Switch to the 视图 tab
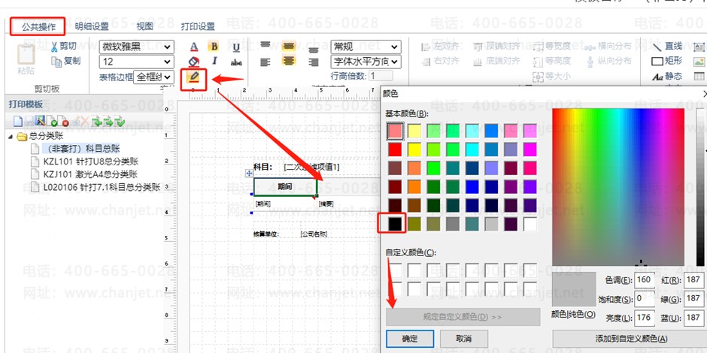The image size is (707, 353). click(x=144, y=26)
